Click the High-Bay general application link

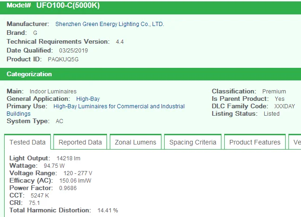pos(88,99)
